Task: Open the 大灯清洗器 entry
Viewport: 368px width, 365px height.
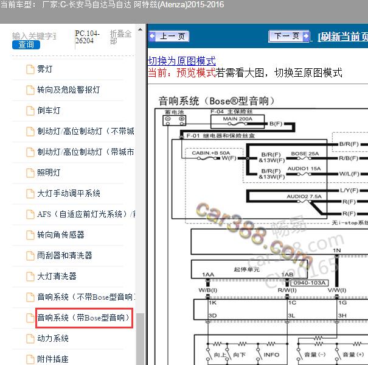Action: [x=57, y=276]
